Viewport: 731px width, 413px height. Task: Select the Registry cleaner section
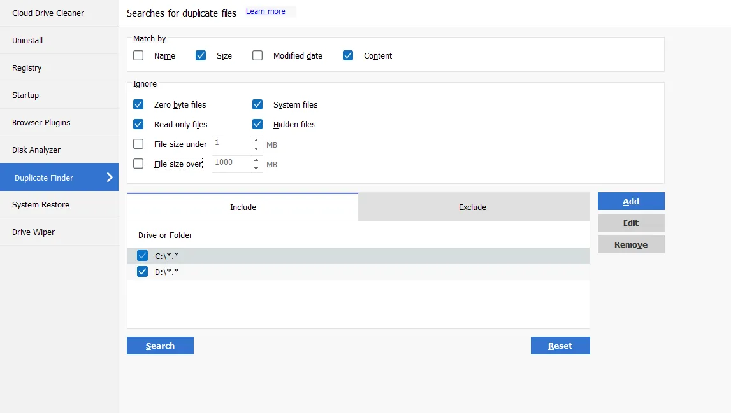pos(28,67)
